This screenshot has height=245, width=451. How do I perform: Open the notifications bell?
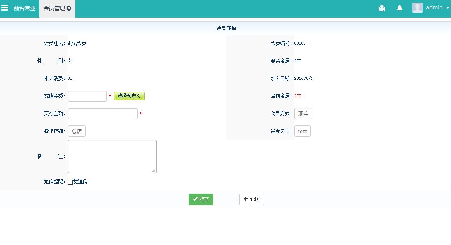click(x=400, y=8)
